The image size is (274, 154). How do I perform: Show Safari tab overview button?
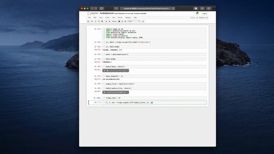coord(208,9)
